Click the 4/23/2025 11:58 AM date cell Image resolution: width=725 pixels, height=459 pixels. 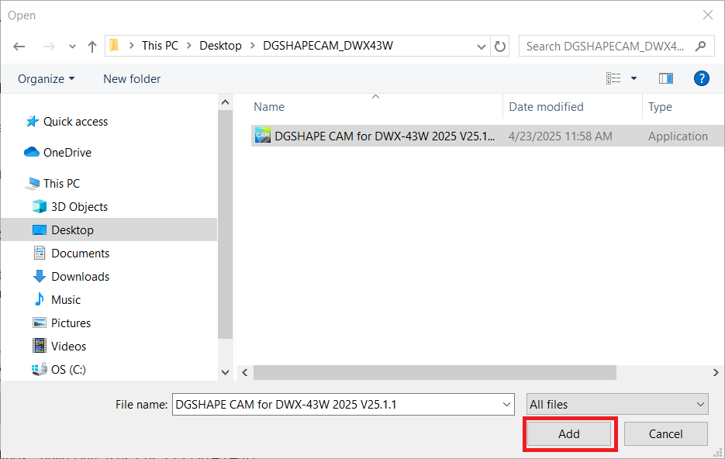(x=561, y=136)
